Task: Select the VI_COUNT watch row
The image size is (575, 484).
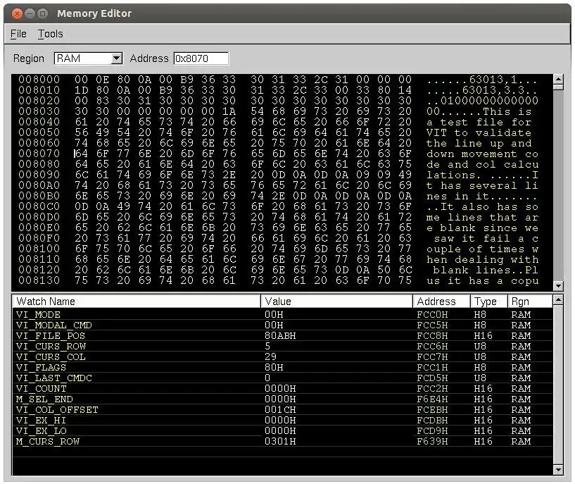Action: pos(282,389)
